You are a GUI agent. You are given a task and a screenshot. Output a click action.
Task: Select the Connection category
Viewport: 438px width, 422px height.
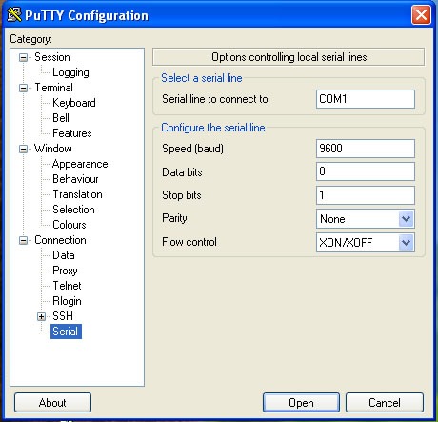[60, 240]
